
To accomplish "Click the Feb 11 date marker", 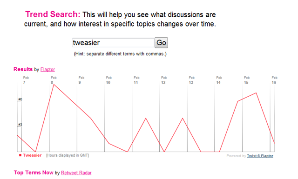I will pyautogui.click(x=136, y=80).
